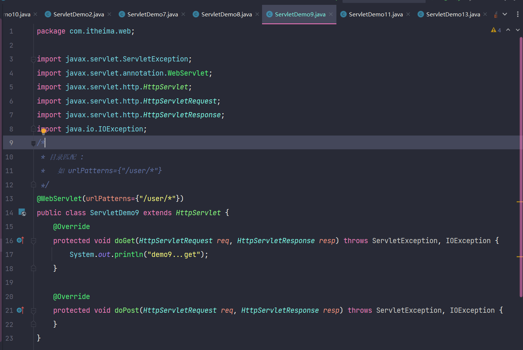Click the yellow warnings indicator showing 4
The height and width of the screenshot is (350, 523).
point(496,30)
